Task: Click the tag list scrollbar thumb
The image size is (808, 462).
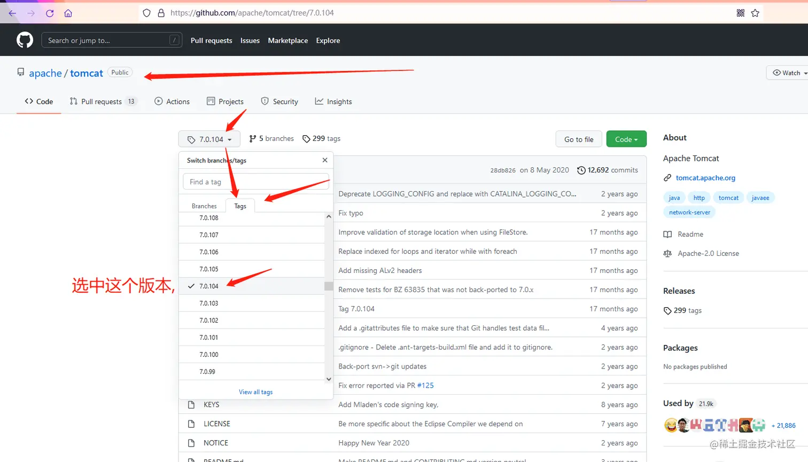Action: click(329, 286)
